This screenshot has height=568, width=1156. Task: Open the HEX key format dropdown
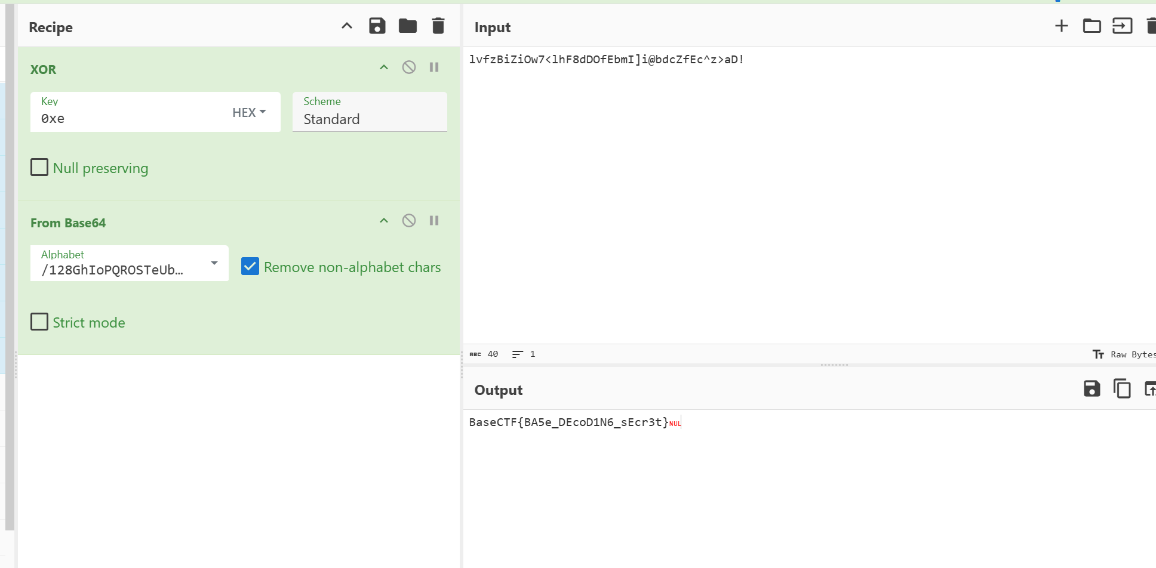(x=249, y=112)
